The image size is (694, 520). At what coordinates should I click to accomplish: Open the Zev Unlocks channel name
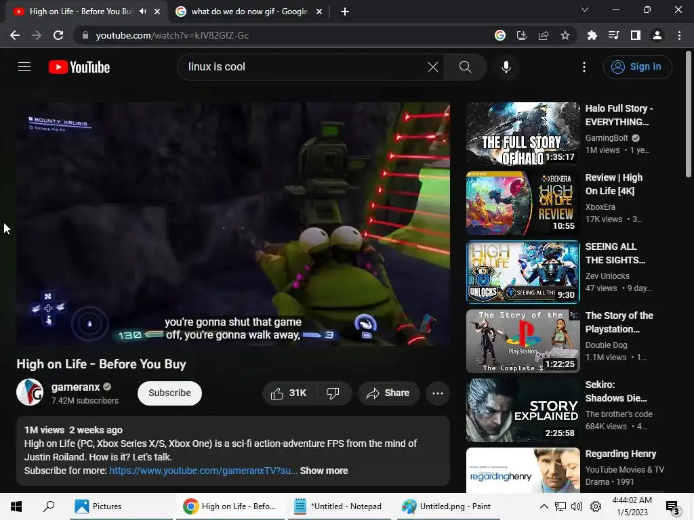point(607,276)
